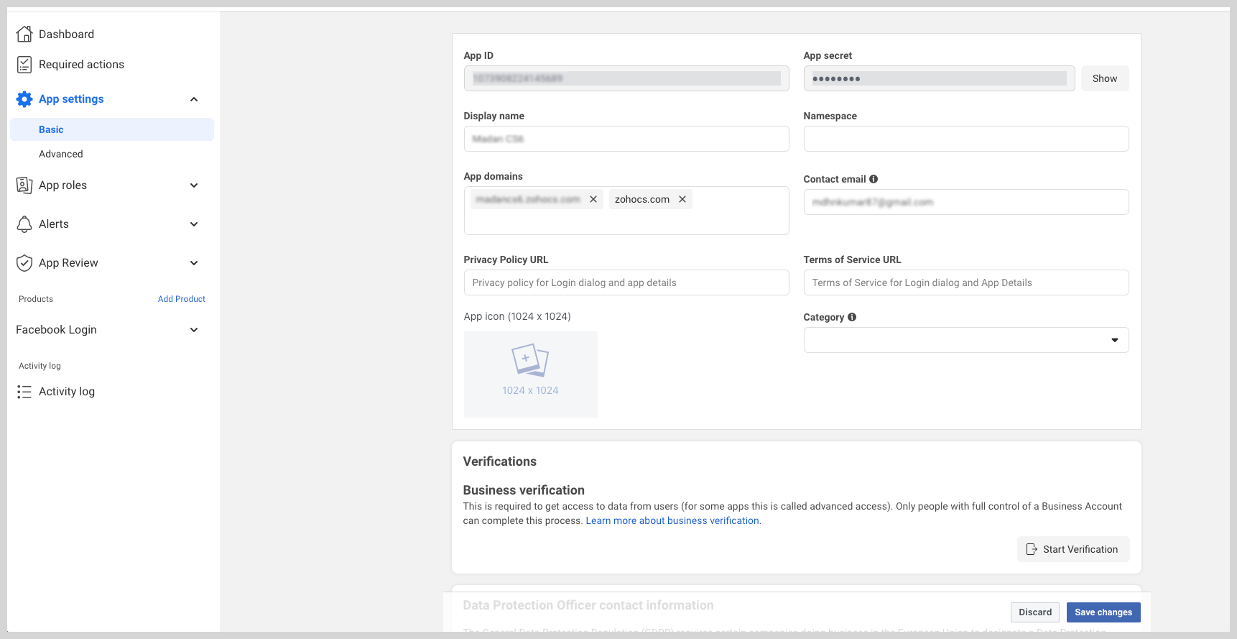
Task: Expand the Facebook Login menu
Action: [194, 330]
